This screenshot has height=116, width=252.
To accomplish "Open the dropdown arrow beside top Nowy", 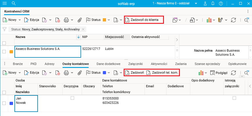I will tap(20, 20).
